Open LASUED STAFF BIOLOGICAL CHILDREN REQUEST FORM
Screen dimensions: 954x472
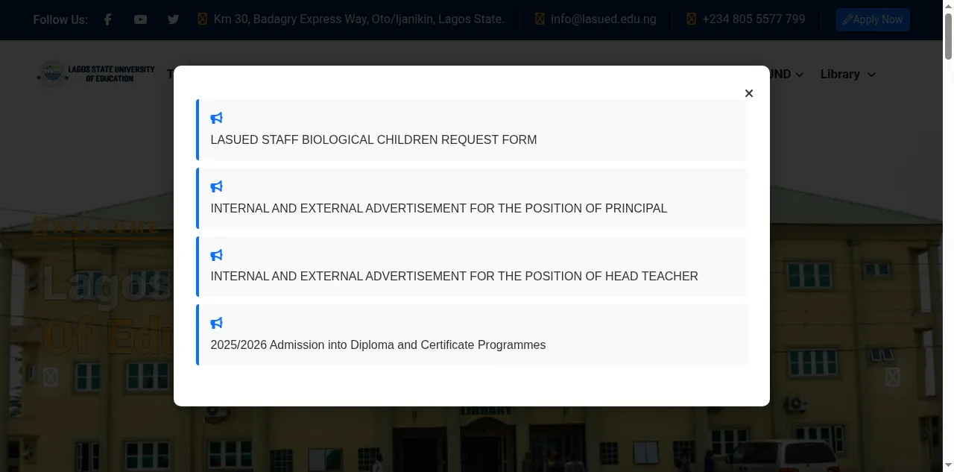pyautogui.click(x=373, y=139)
